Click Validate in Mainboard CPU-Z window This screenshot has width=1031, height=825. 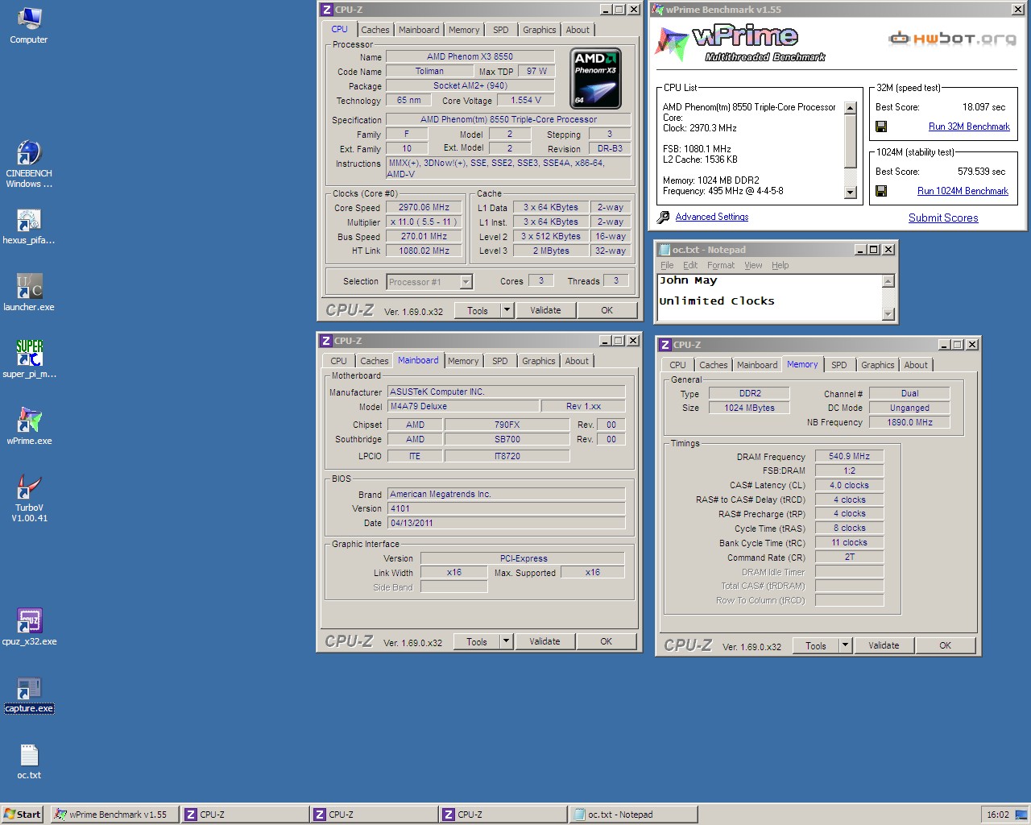(544, 641)
